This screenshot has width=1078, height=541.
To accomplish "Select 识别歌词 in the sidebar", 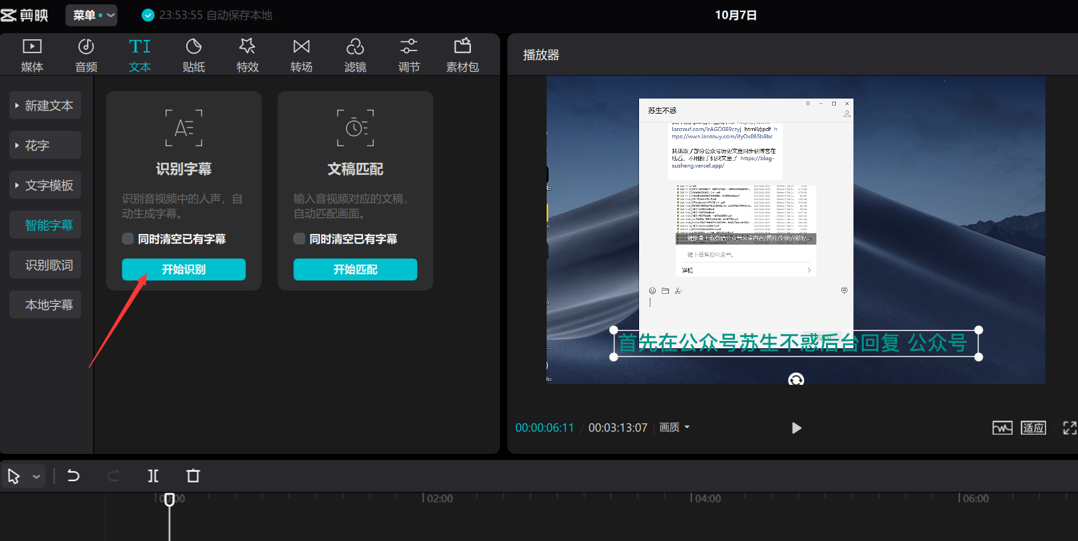I will click(45, 265).
